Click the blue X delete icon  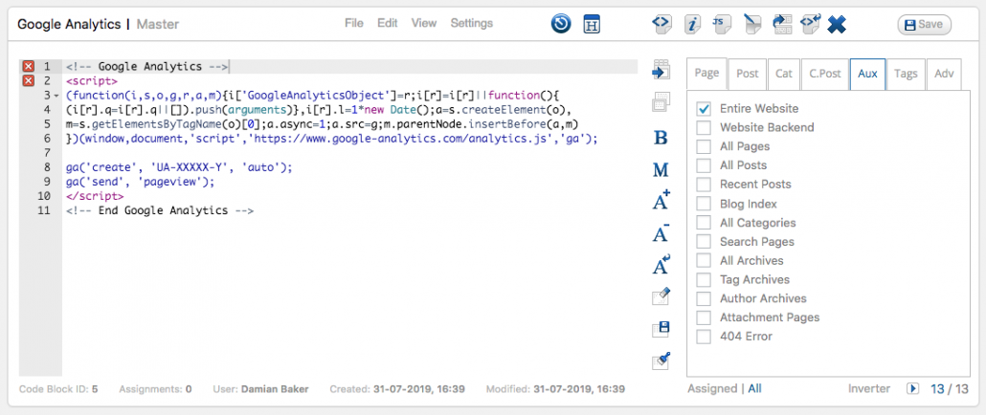click(x=837, y=24)
